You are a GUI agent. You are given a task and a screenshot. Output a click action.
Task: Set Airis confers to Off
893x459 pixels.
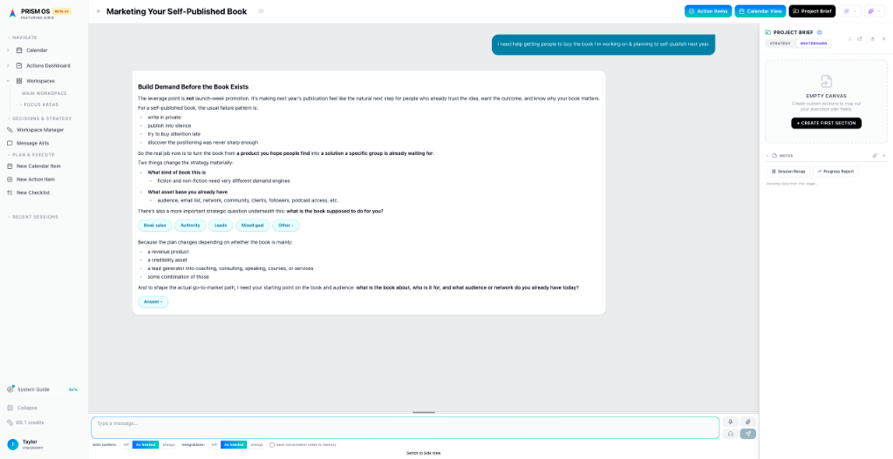pos(126,445)
